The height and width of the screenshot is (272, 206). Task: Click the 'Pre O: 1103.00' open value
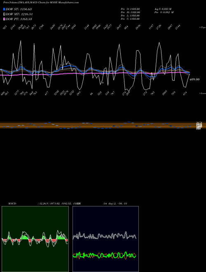click(130, 9)
